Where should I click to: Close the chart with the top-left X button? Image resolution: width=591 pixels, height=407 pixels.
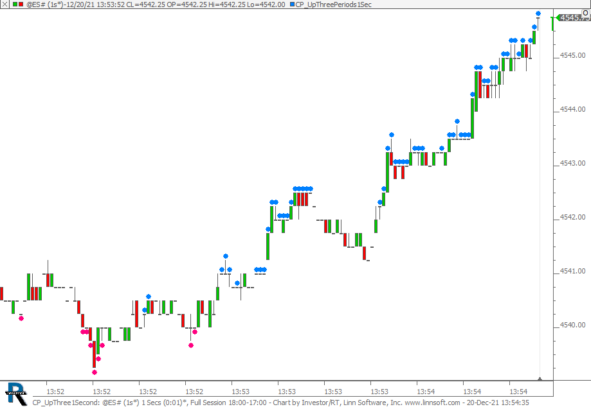[x=5, y=4]
